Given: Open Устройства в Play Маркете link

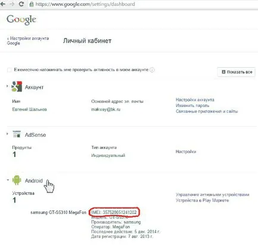Looking at the screenshot, I should (x=202, y=200).
